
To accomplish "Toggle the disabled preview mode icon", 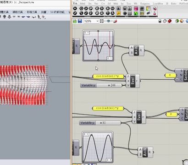I will [x=165, y=21].
